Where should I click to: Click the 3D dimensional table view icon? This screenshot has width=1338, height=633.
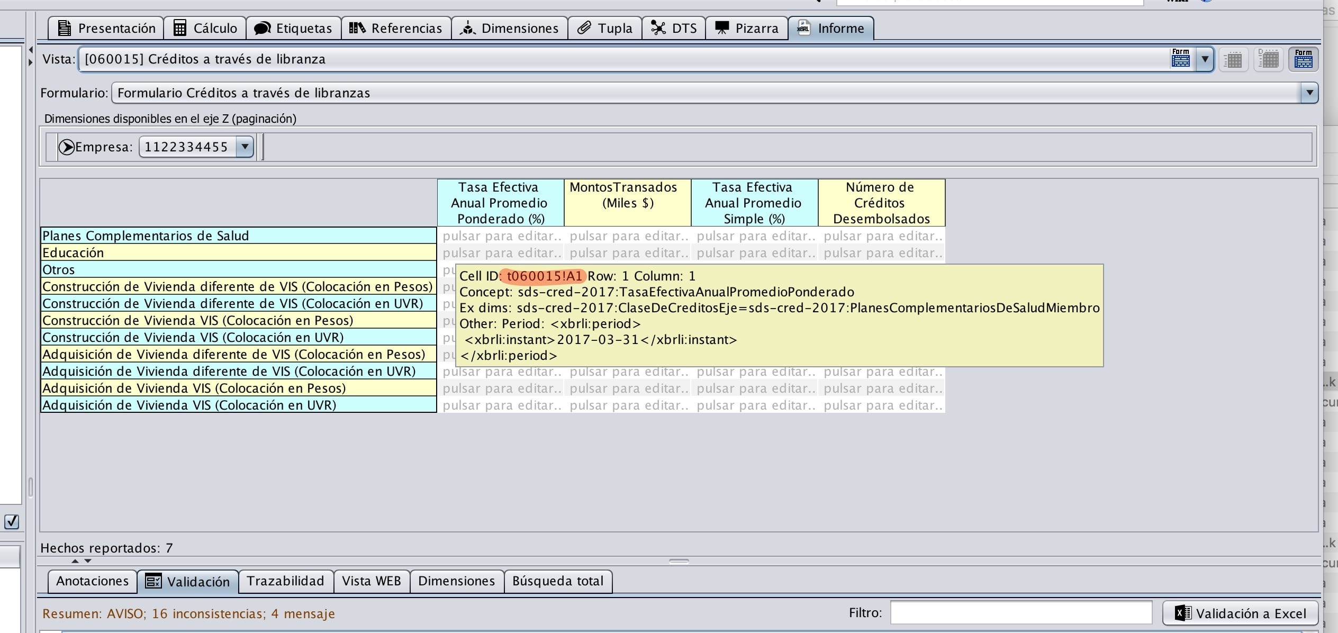click(1268, 59)
